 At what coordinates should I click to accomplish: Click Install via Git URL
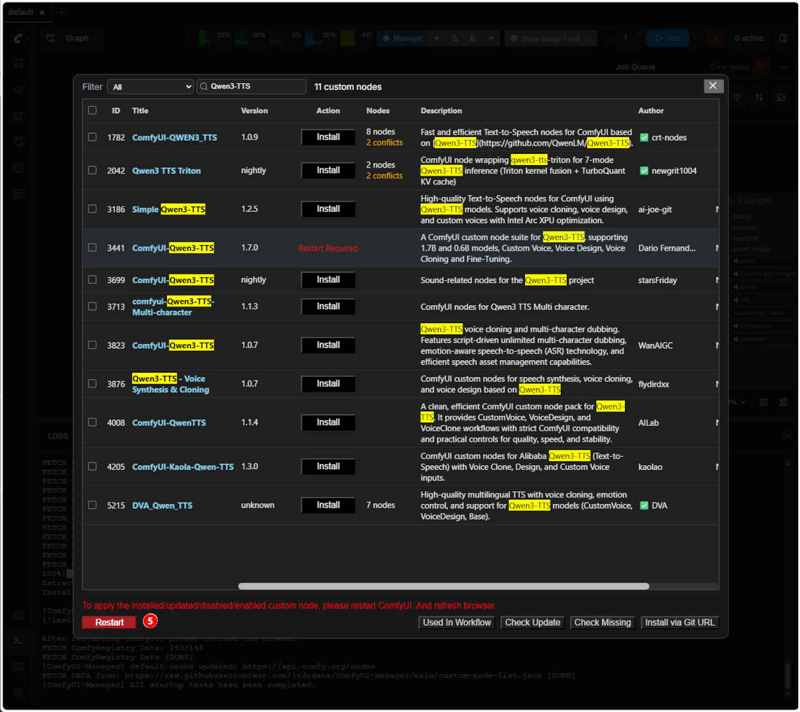pyautogui.click(x=679, y=623)
